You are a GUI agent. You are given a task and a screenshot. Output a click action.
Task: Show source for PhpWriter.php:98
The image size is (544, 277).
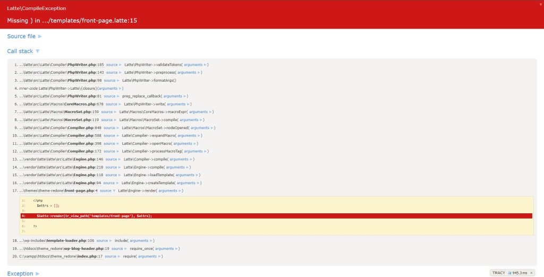[112, 81]
